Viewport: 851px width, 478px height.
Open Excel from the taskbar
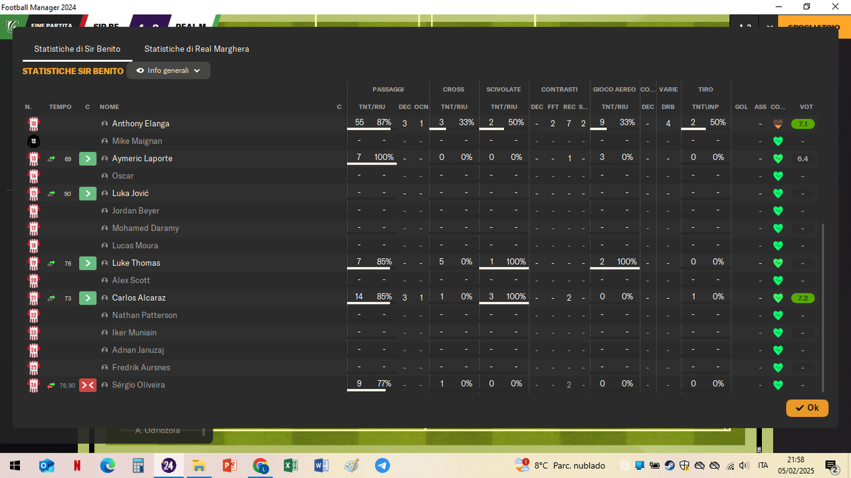tap(291, 465)
